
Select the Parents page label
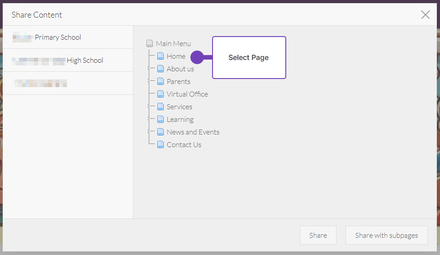point(178,82)
